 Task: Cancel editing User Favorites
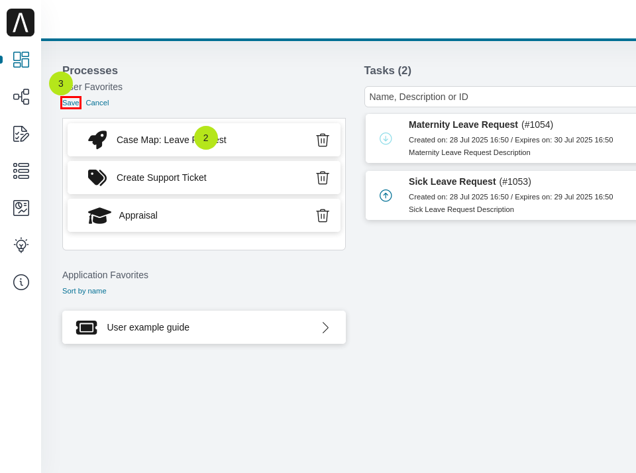[x=97, y=103]
